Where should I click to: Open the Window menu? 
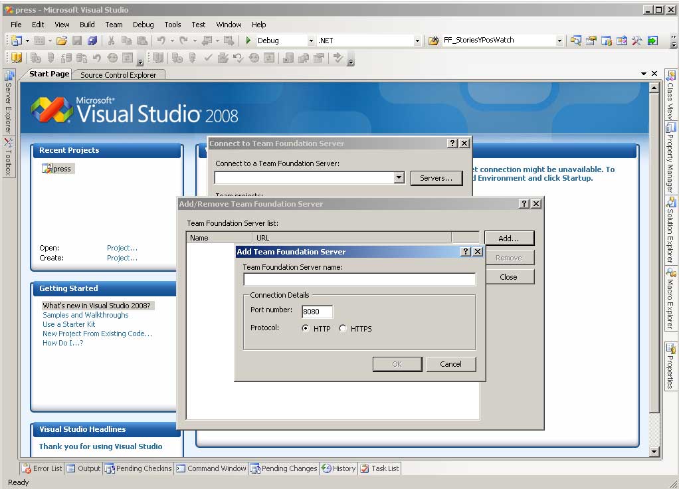pyautogui.click(x=229, y=25)
